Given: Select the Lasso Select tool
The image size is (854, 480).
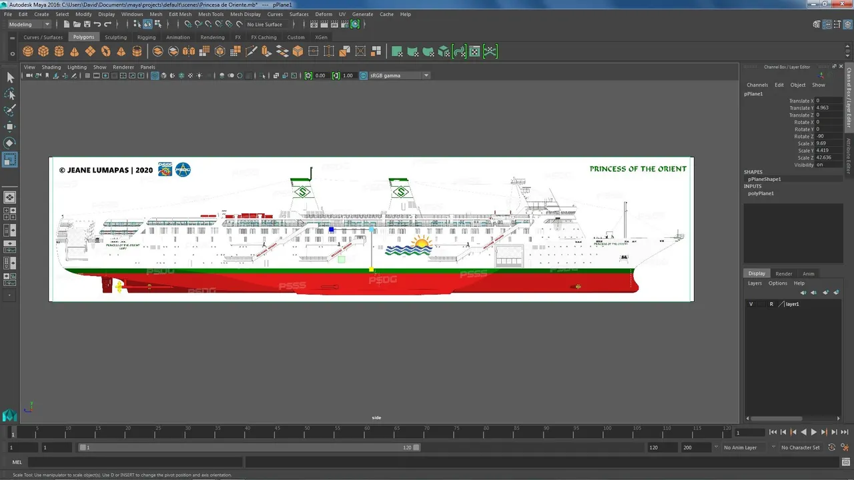Looking at the screenshot, I should coord(10,94).
